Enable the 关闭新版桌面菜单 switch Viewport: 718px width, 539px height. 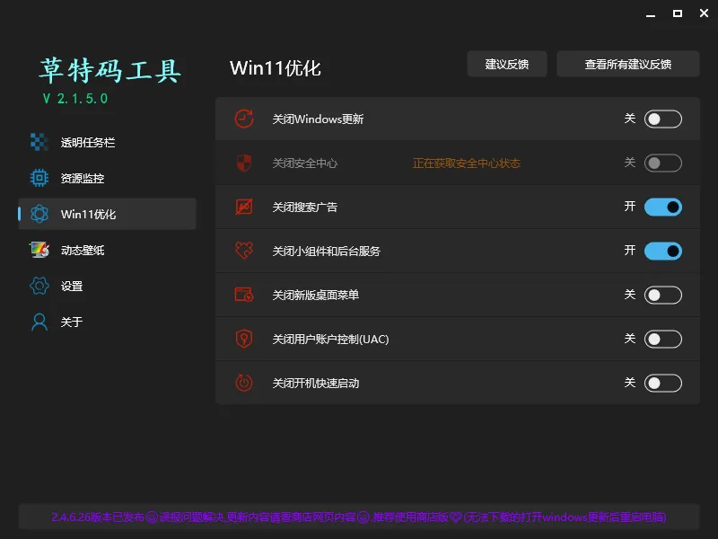[663, 296]
